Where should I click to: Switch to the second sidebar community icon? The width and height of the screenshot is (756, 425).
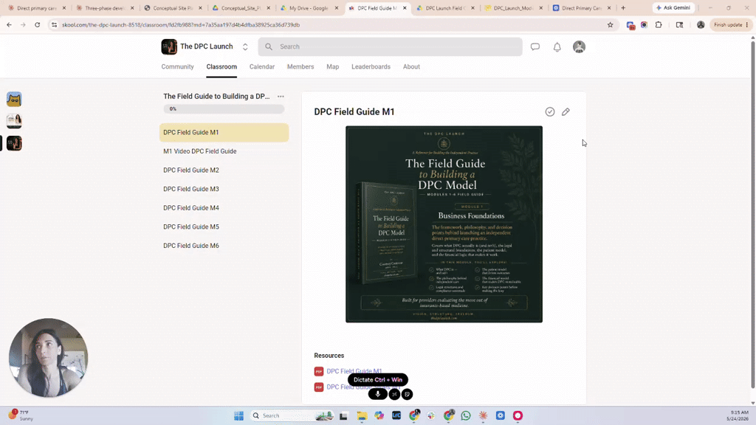(14, 121)
